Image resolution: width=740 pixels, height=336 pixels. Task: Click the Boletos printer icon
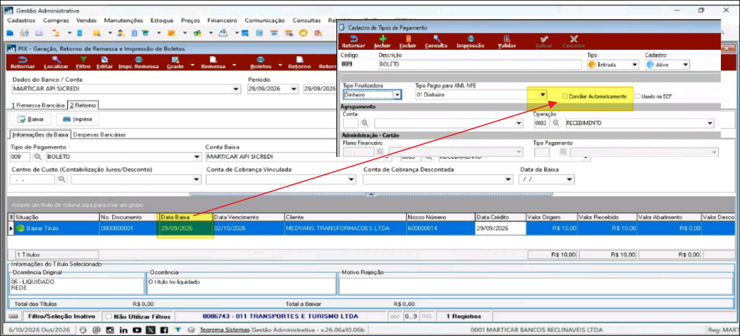pyautogui.click(x=260, y=60)
